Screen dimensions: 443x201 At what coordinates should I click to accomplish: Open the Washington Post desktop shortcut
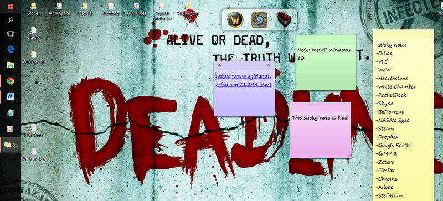click(188, 12)
